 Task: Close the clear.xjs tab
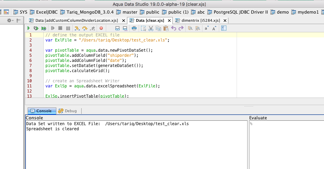click(x=169, y=21)
